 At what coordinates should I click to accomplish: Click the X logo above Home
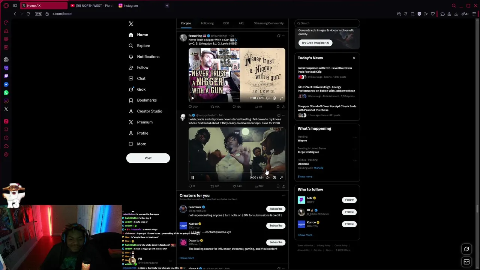[x=131, y=24]
